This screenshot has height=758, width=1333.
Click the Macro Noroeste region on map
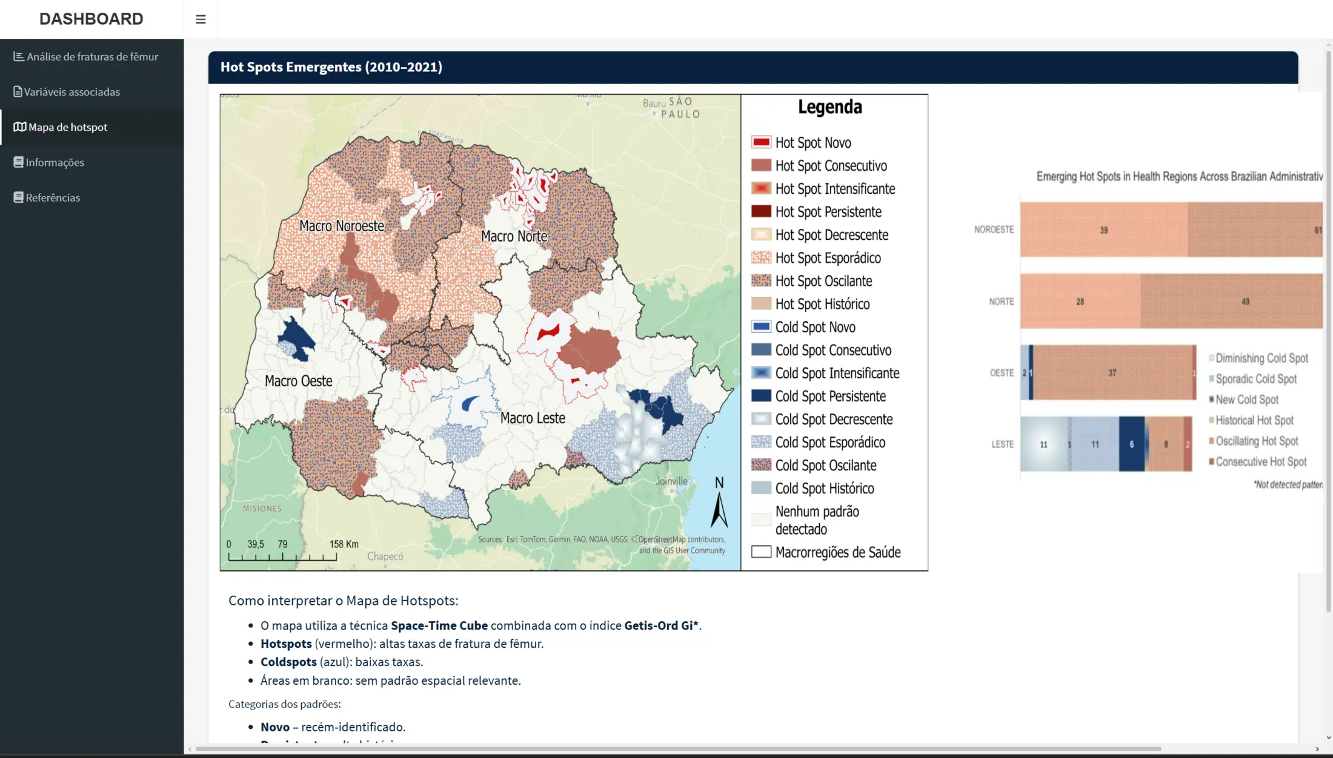[342, 226]
